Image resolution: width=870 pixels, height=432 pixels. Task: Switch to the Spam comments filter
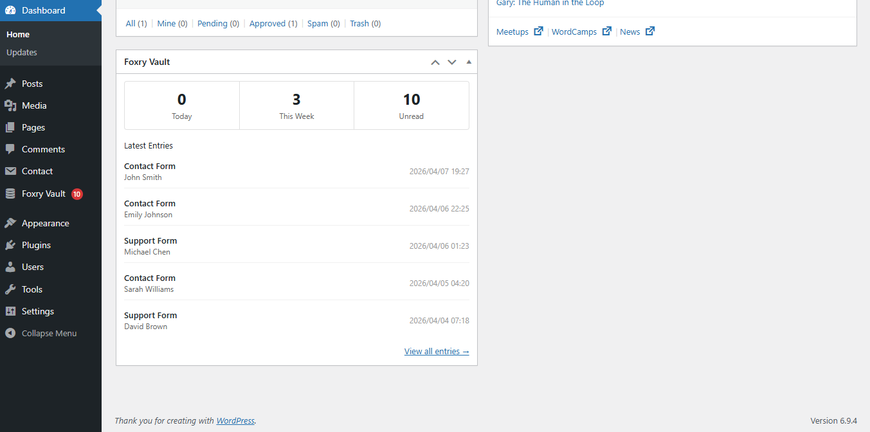coord(318,23)
